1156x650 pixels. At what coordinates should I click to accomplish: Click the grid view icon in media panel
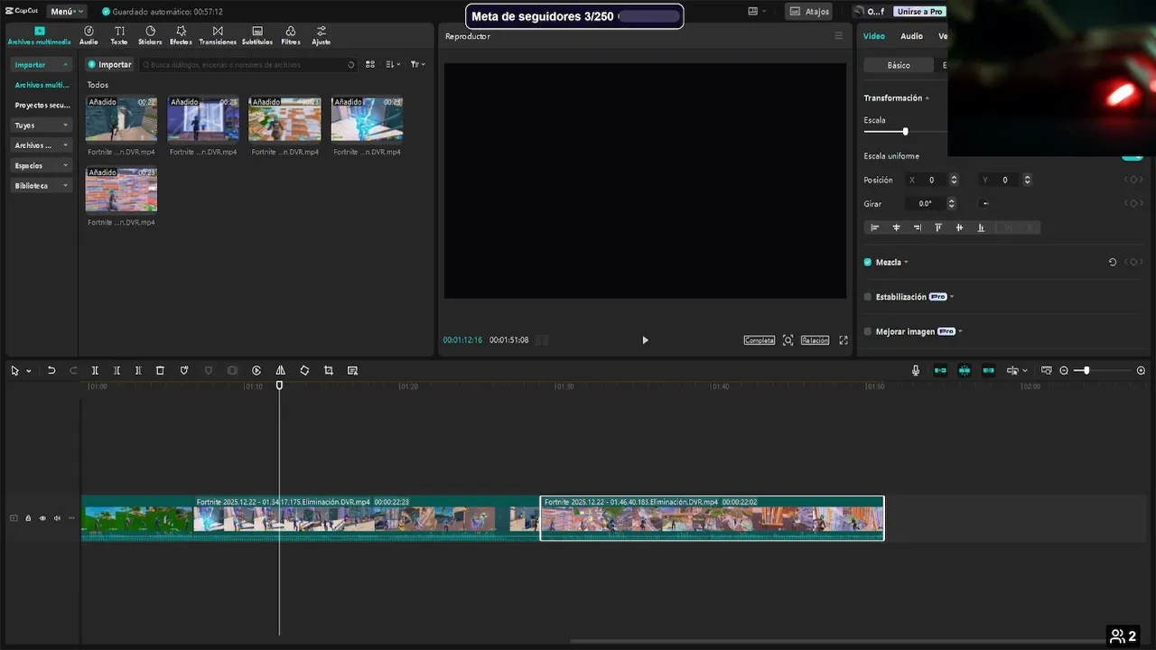370,64
